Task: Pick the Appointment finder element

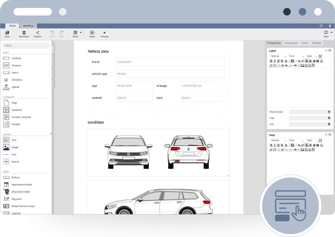Action: pos(21,185)
